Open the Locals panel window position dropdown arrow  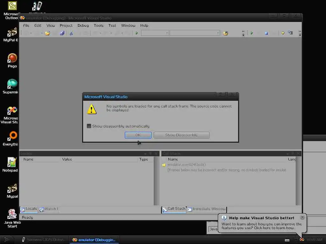coord(145,153)
